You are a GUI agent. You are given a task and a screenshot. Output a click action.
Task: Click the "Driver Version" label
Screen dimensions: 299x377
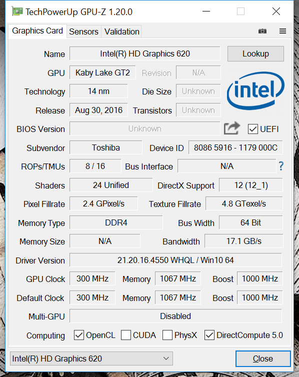point(40,260)
